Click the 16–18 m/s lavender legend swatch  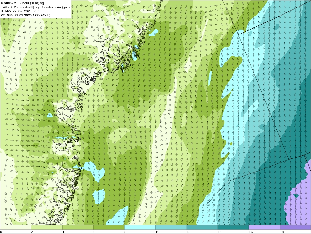264,227
